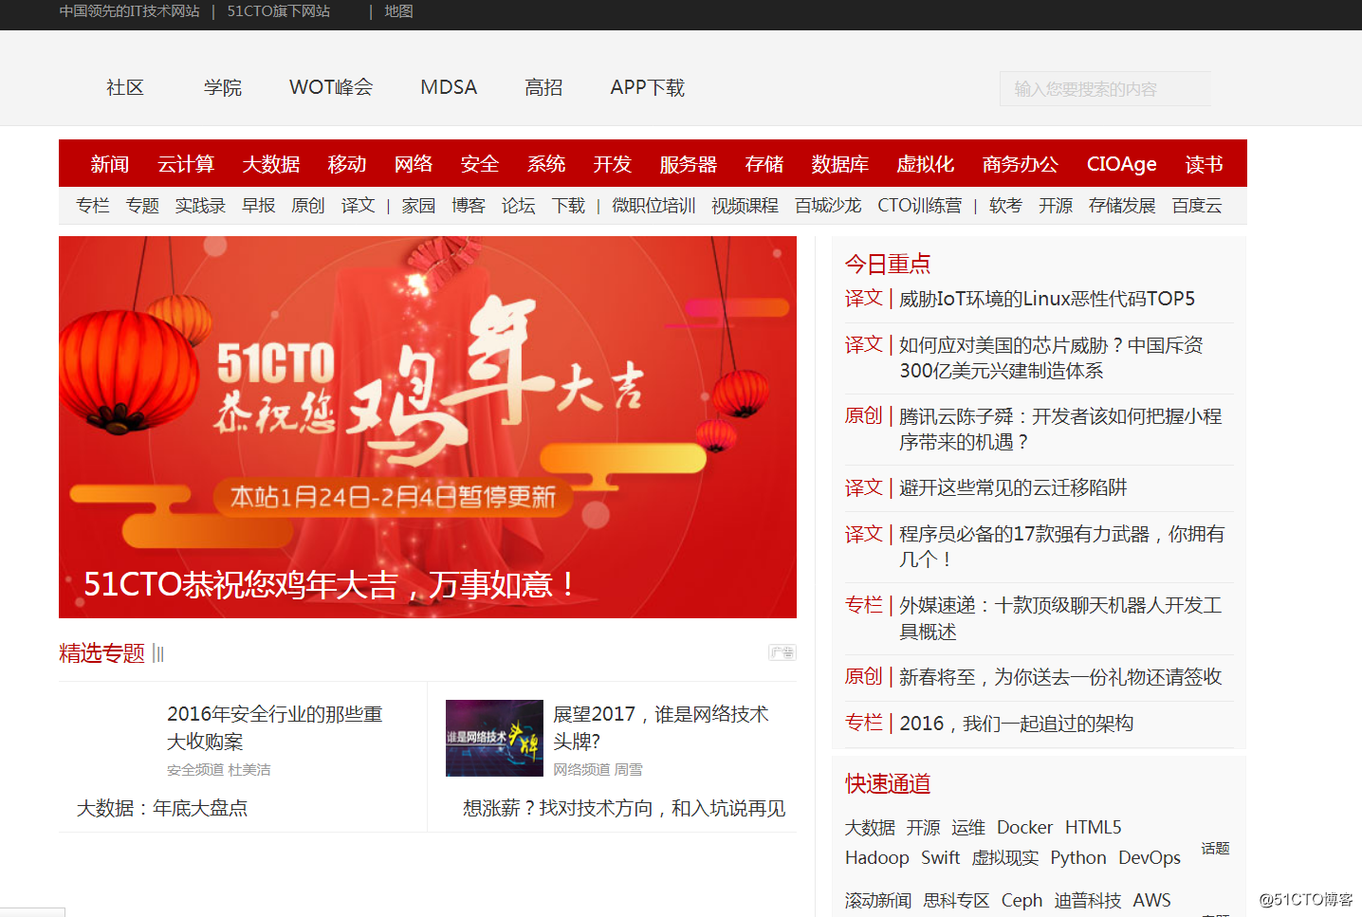Open 实践录 in sub navigation
The width and height of the screenshot is (1362, 917).
point(200,206)
